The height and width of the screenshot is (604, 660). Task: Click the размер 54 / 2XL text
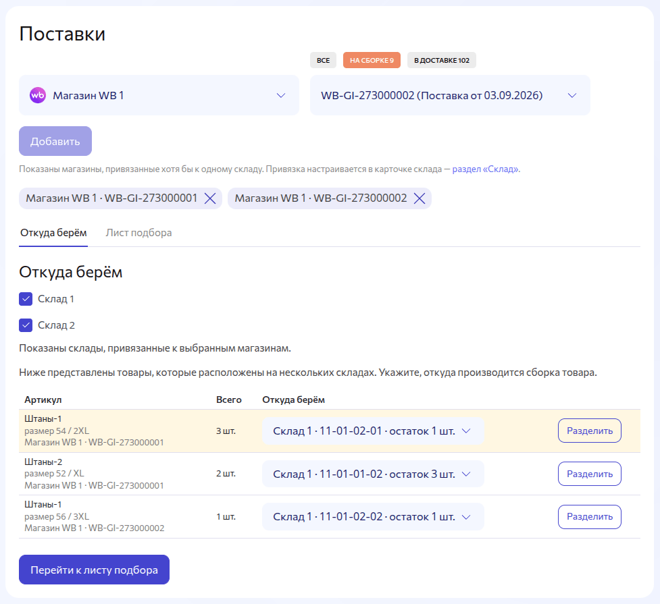(x=57, y=431)
